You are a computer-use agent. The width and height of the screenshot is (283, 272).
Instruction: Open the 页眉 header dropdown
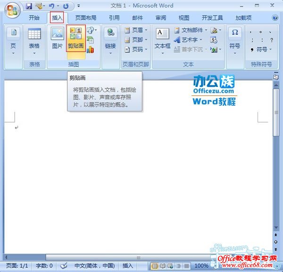[x=136, y=30]
